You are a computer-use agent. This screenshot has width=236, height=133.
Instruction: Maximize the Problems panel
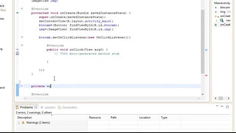pyautogui.click(x=228, y=107)
